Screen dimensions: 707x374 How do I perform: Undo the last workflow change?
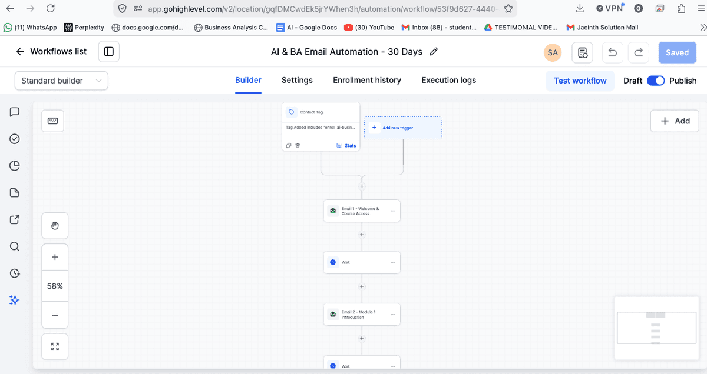pyautogui.click(x=612, y=52)
